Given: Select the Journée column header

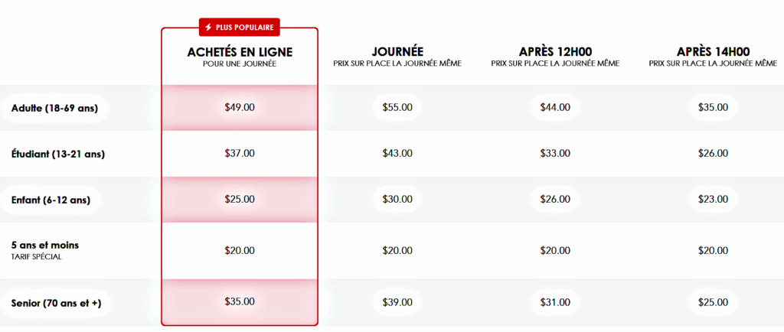Looking at the screenshot, I should click(x=397, y=57).
